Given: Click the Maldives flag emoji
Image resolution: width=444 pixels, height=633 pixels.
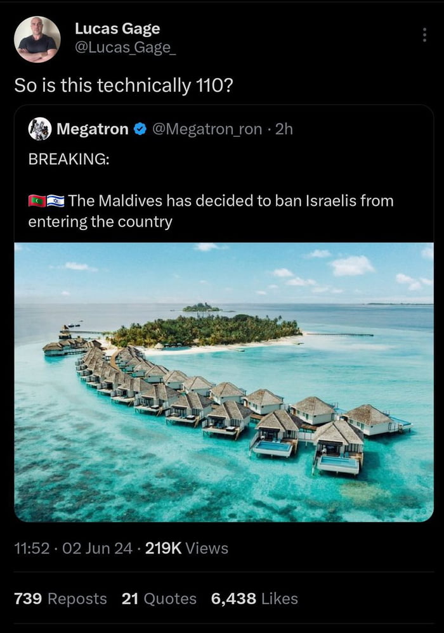Looking at the screenshot, I should click(x=37, y=201).
